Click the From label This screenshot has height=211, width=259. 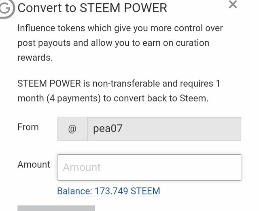28,127
